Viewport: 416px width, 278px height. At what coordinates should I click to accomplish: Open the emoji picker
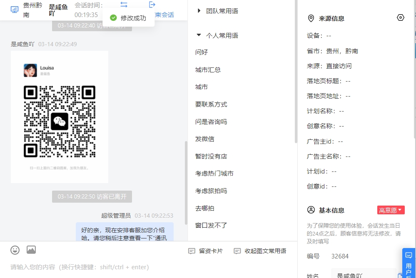15,250
